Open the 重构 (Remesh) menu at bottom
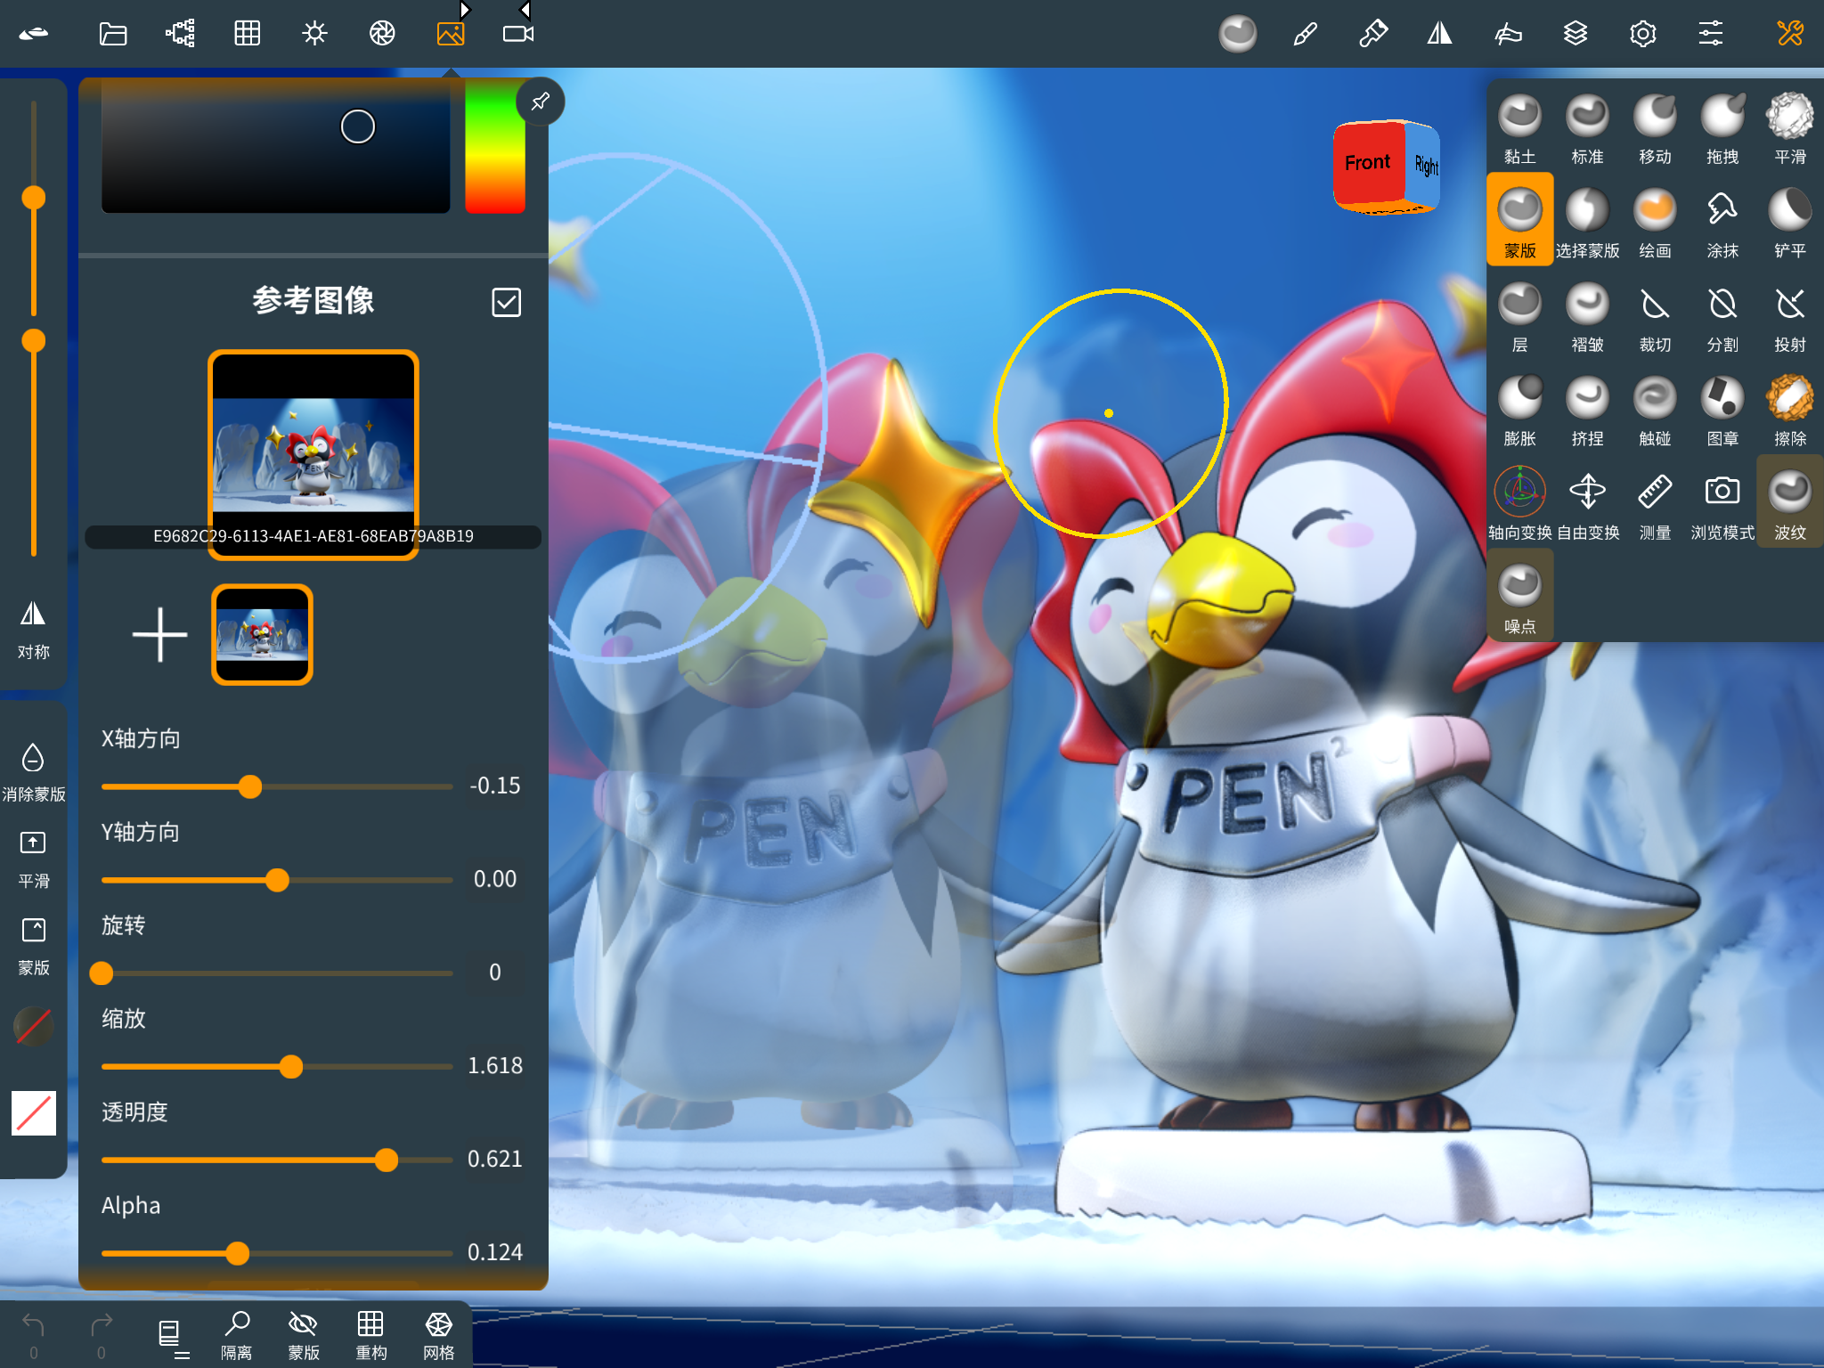Image resolution: width=1824 pixels, height=1368 pixels. pos(370,1332)
